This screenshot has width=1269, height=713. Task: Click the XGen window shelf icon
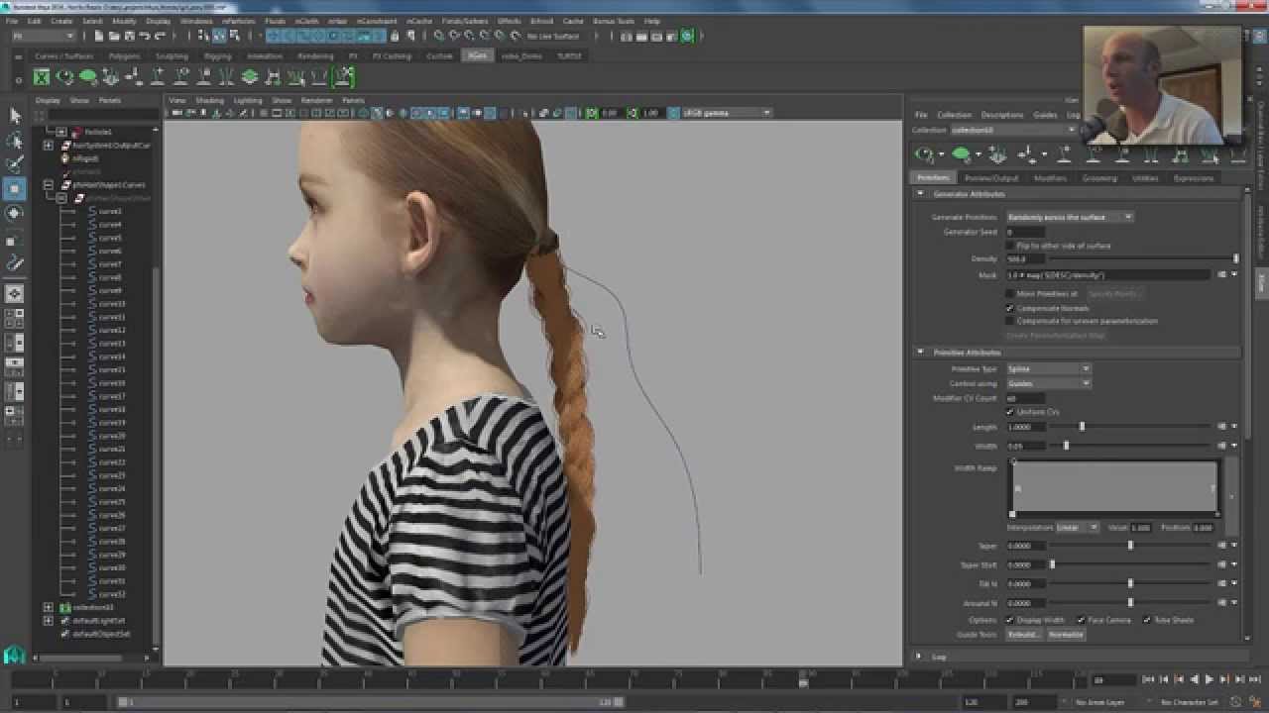pos(42,76)
